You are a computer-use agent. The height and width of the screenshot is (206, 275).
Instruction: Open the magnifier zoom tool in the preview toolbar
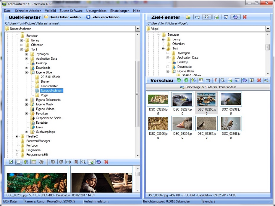(223, 80)
